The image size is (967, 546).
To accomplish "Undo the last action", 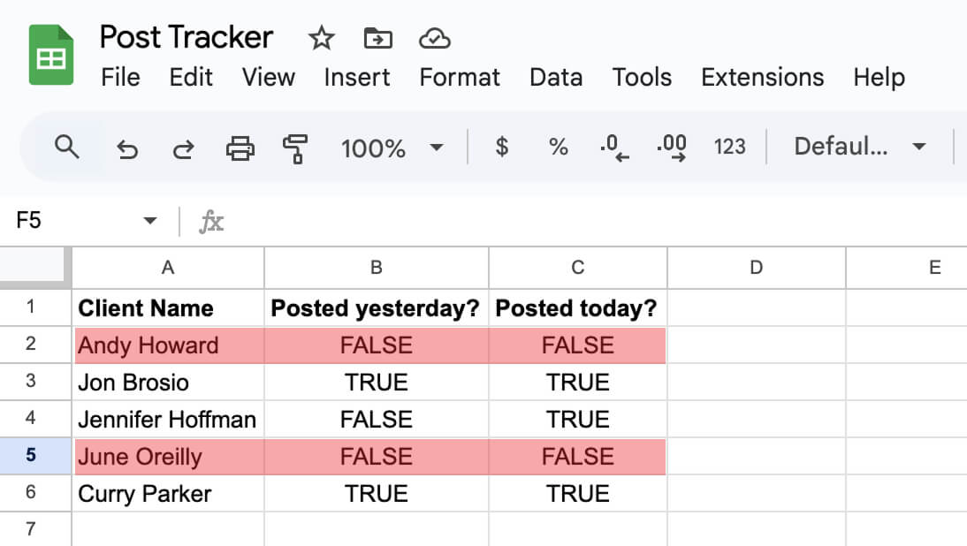I will (x=128, y=148).
